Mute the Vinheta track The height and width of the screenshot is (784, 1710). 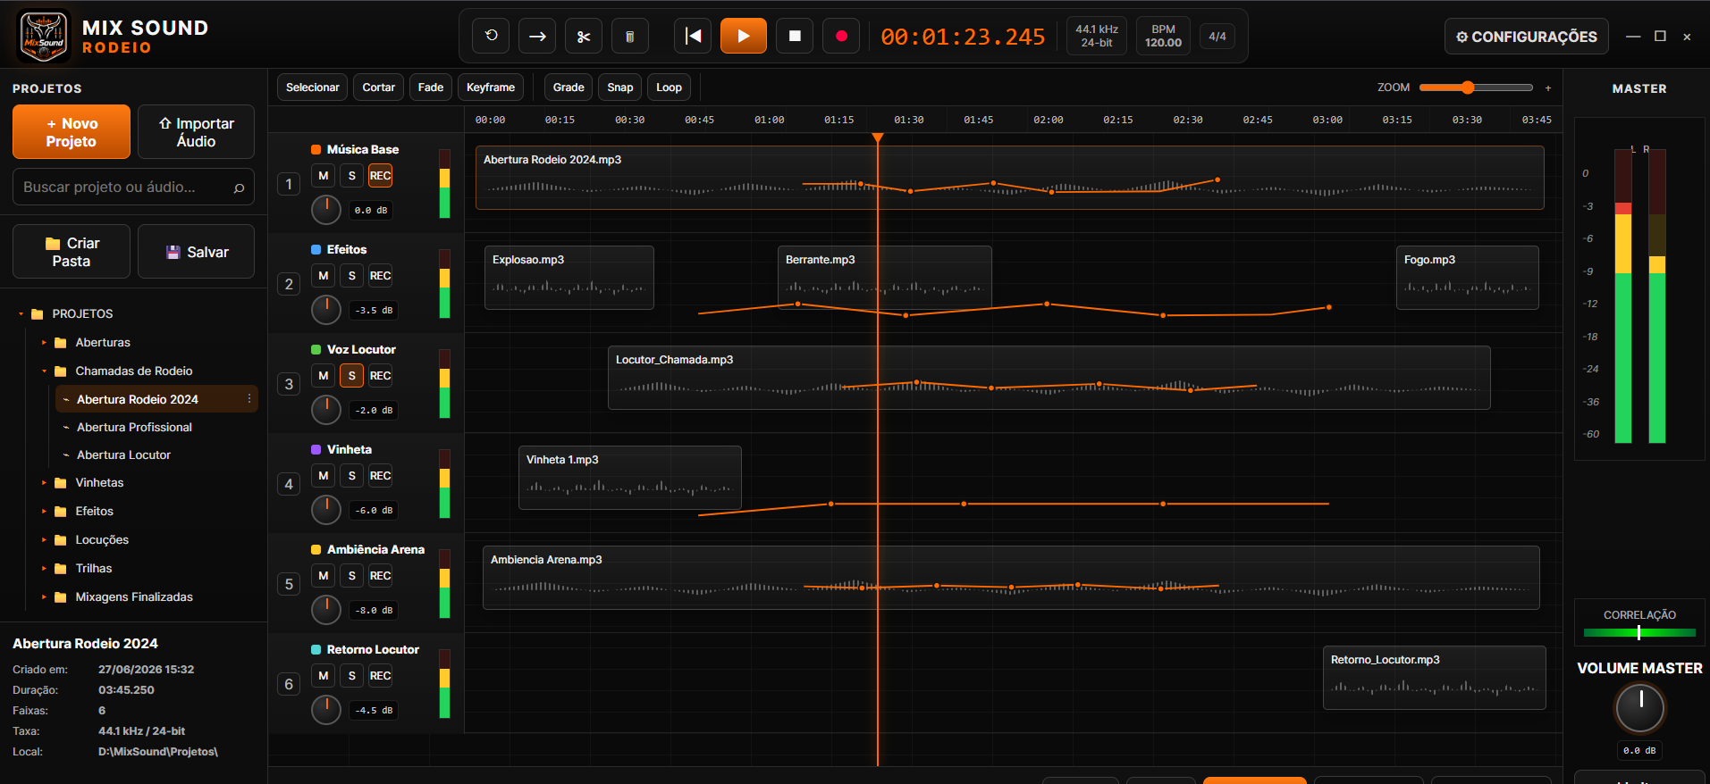(324, 476)
